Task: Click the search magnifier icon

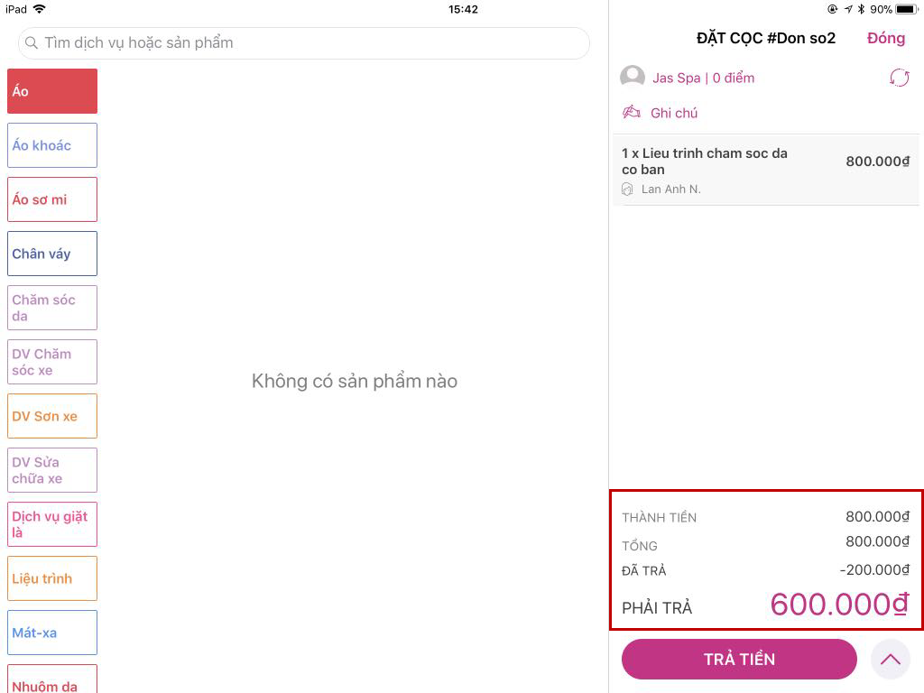Action: pyautogui.click(x=32, y=43)
